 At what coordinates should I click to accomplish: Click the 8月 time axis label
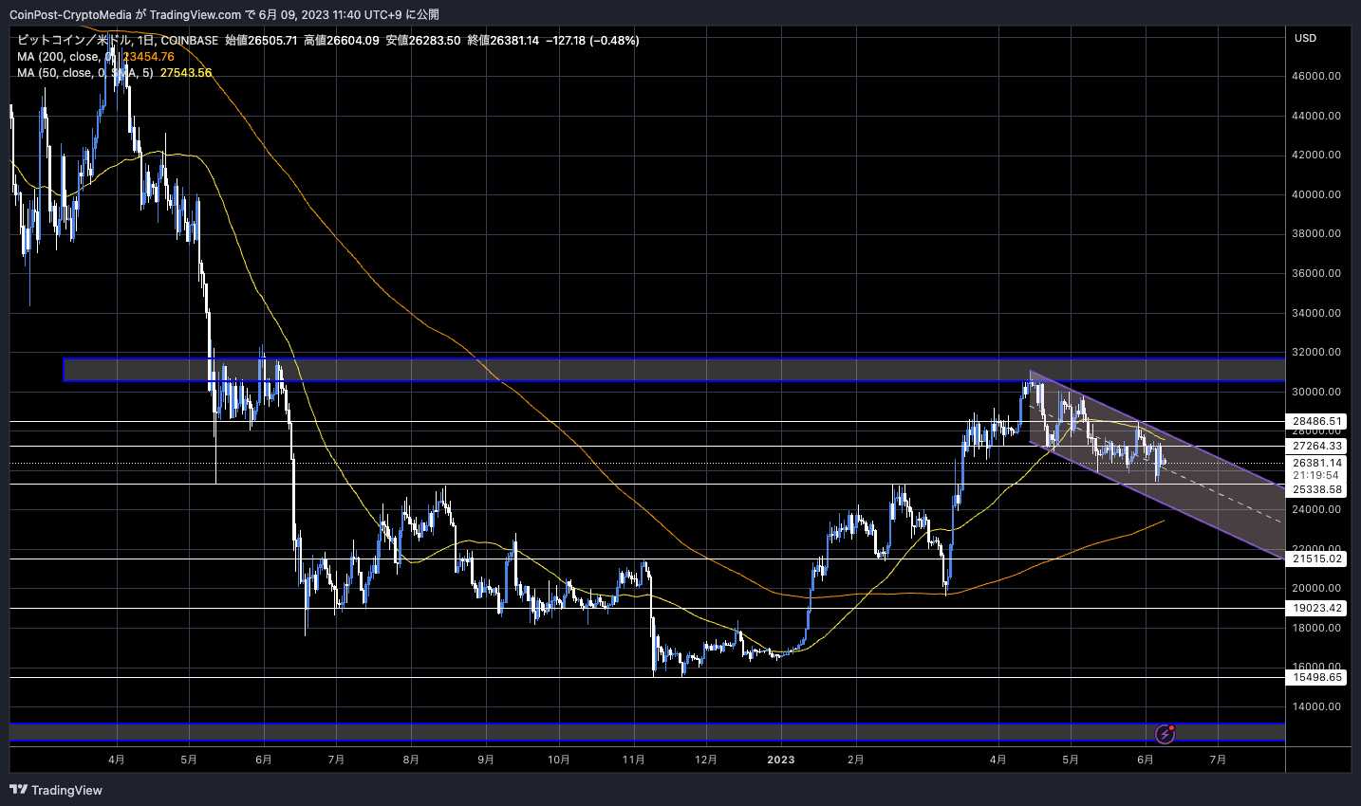coord(410,760)
